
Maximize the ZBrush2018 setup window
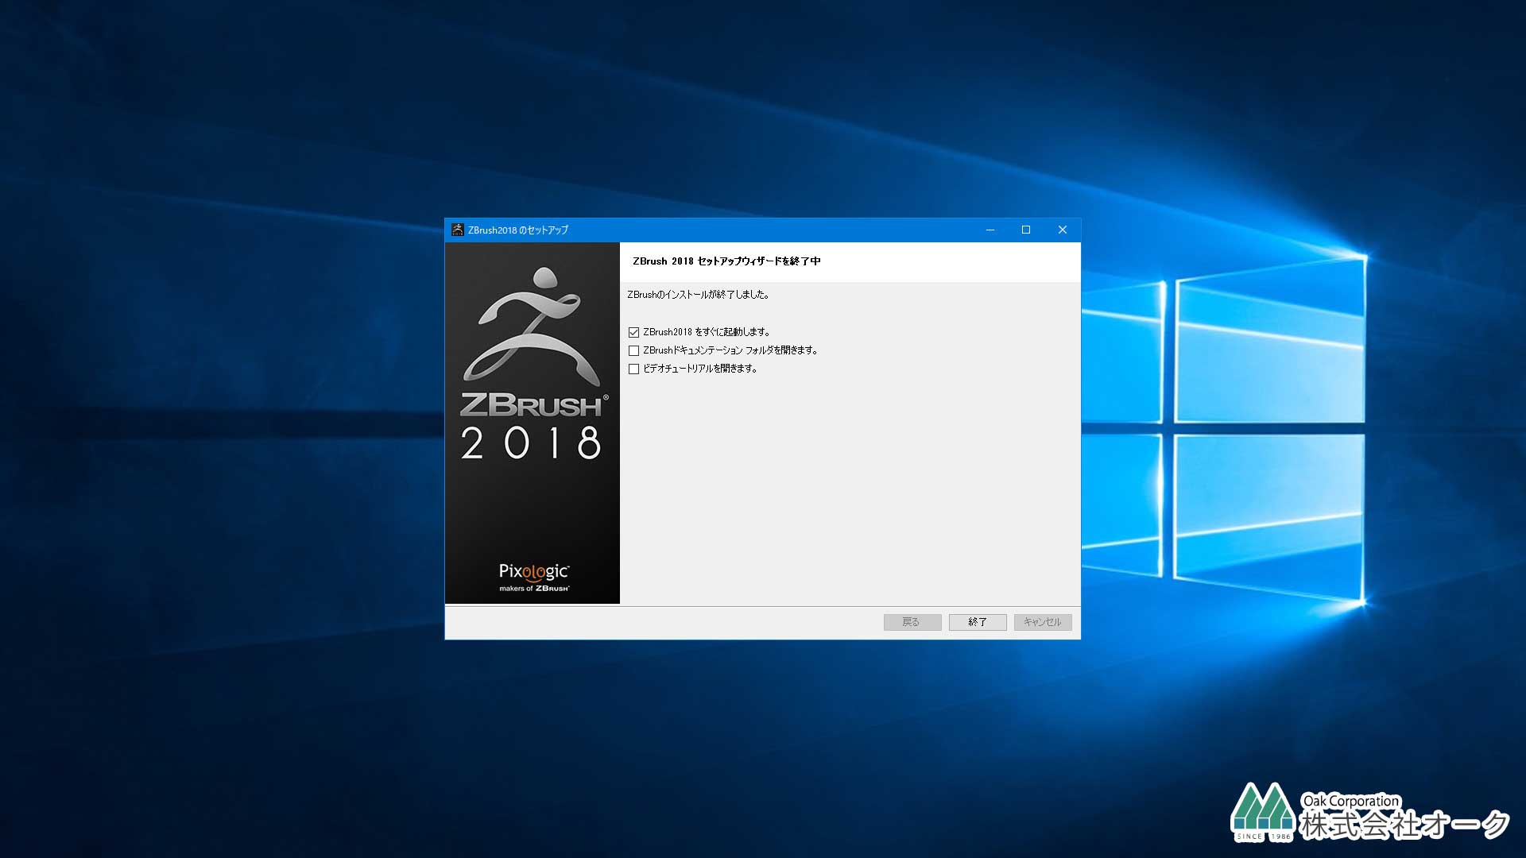(x=1026, y=230)
